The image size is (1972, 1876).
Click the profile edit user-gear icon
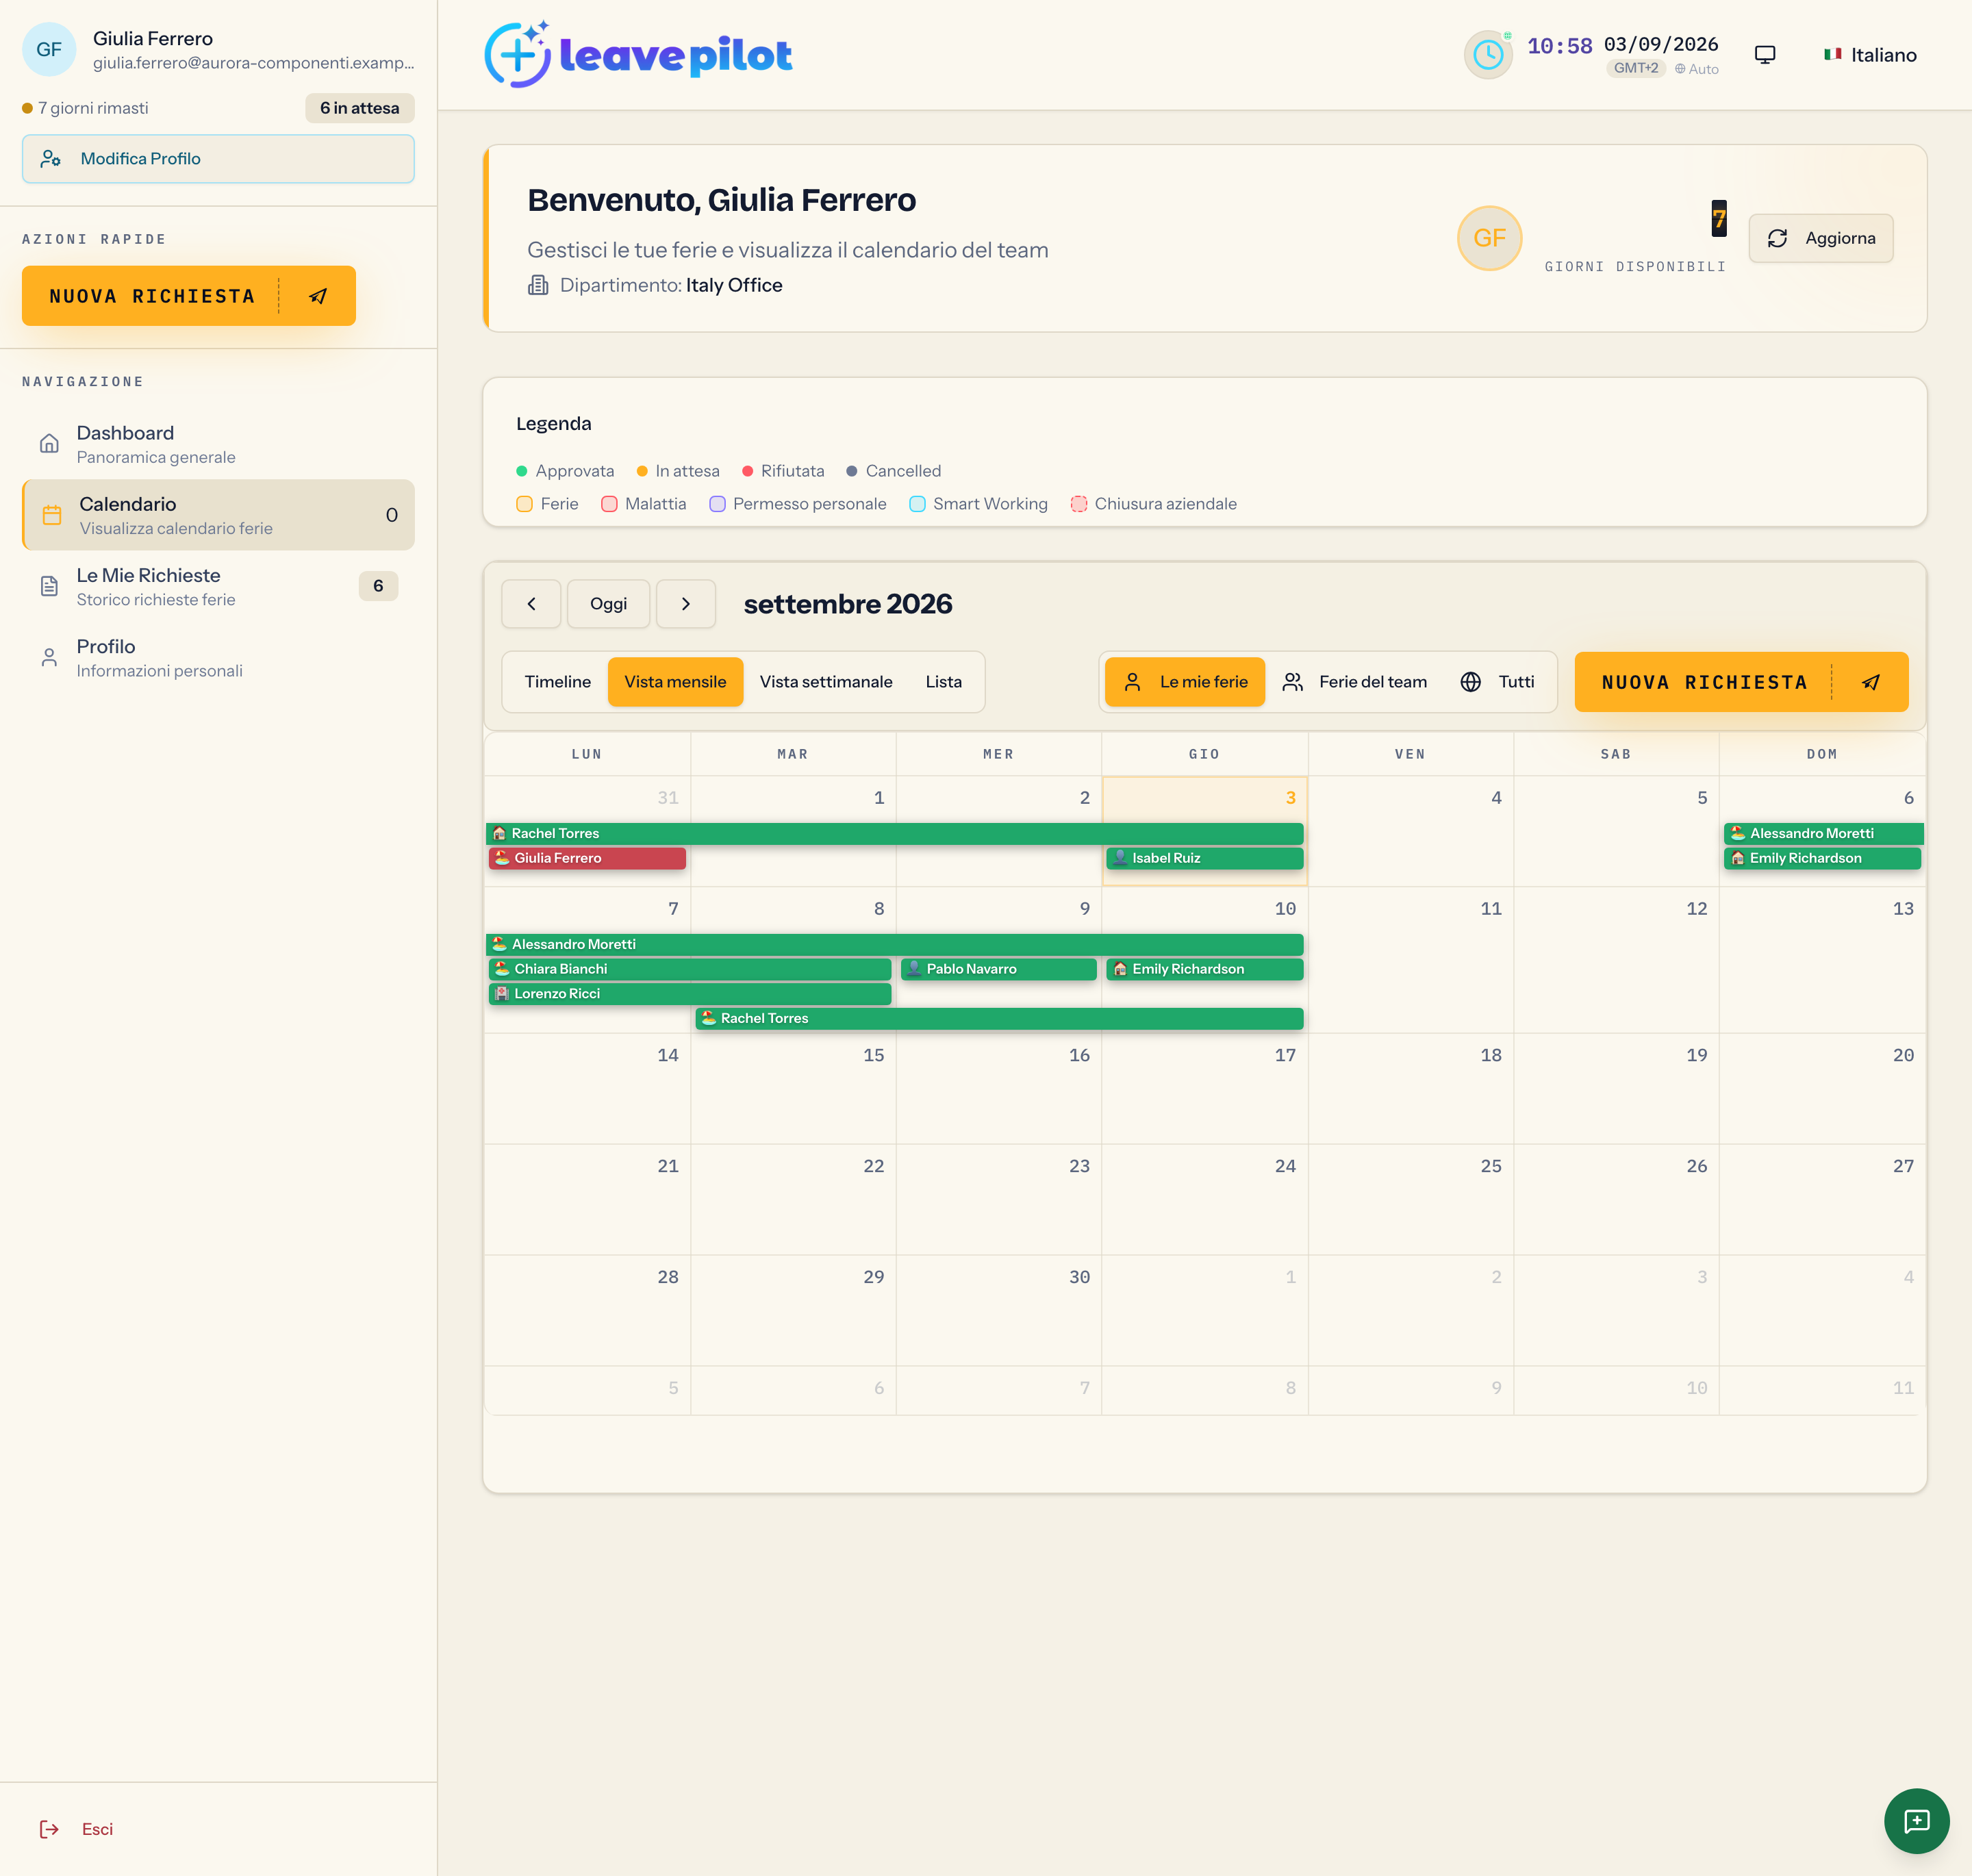click(51, 159)
